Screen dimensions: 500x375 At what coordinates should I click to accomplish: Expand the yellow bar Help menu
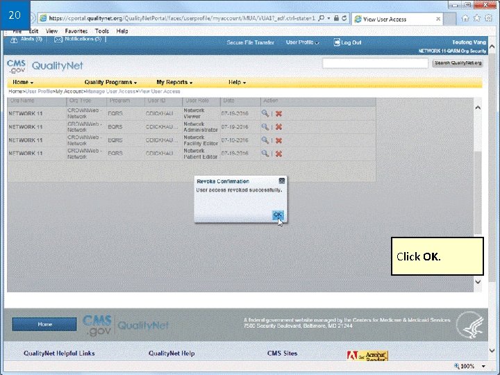[x=237, y=82]
